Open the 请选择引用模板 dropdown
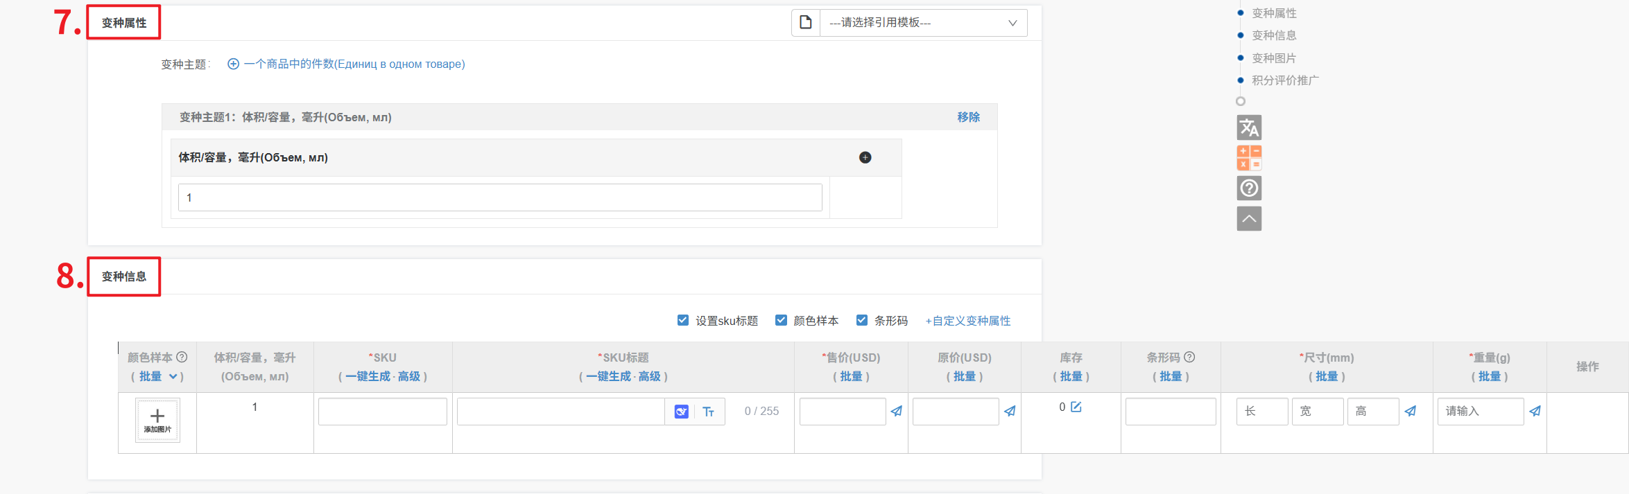 coord(922,23)
